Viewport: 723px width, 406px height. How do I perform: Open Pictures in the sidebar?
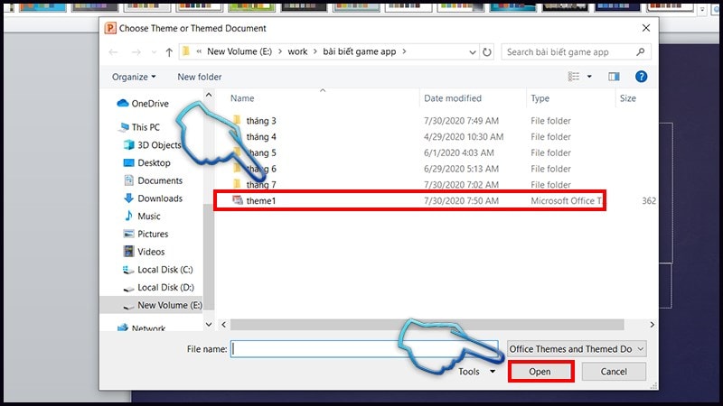(x=146, y=234)
